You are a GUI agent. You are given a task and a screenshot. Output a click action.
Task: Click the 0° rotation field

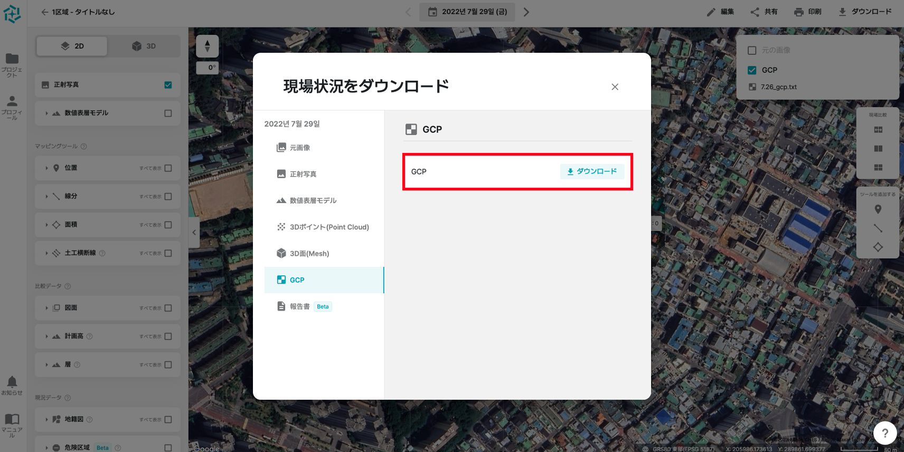point(208,68)
